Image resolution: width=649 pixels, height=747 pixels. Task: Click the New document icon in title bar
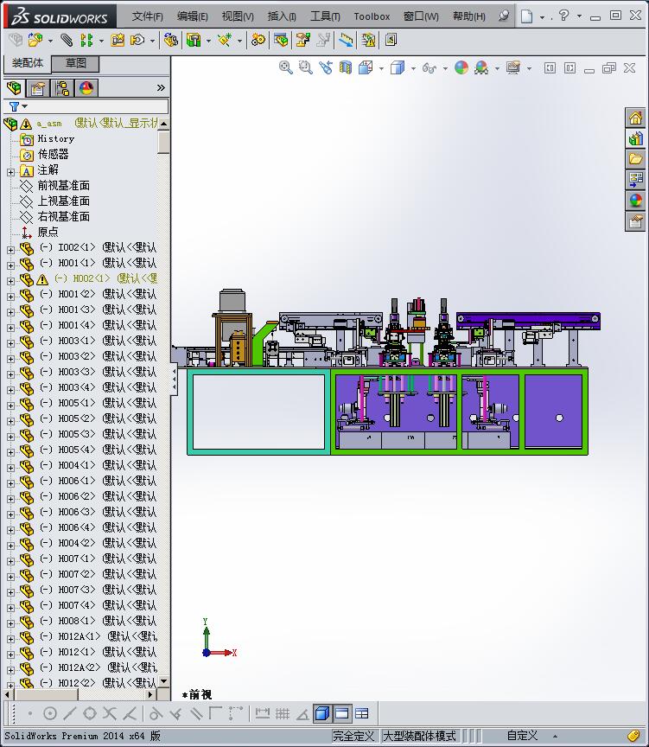point(526,16)
